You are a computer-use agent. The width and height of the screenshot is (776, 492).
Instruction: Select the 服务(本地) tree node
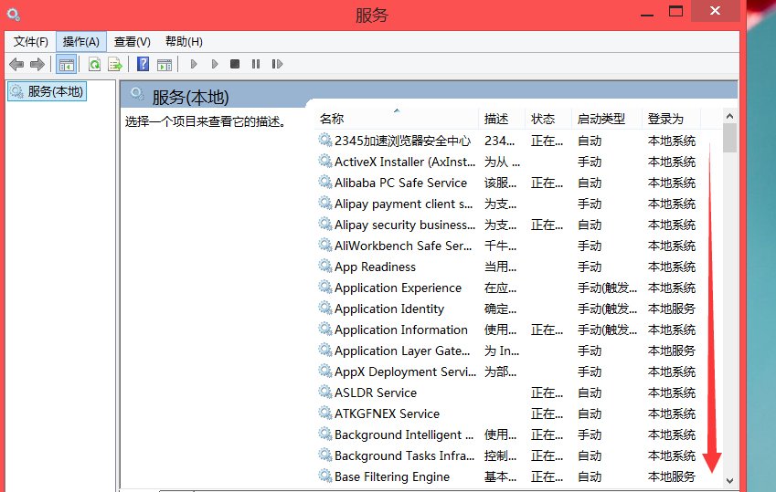pos(47,91)
